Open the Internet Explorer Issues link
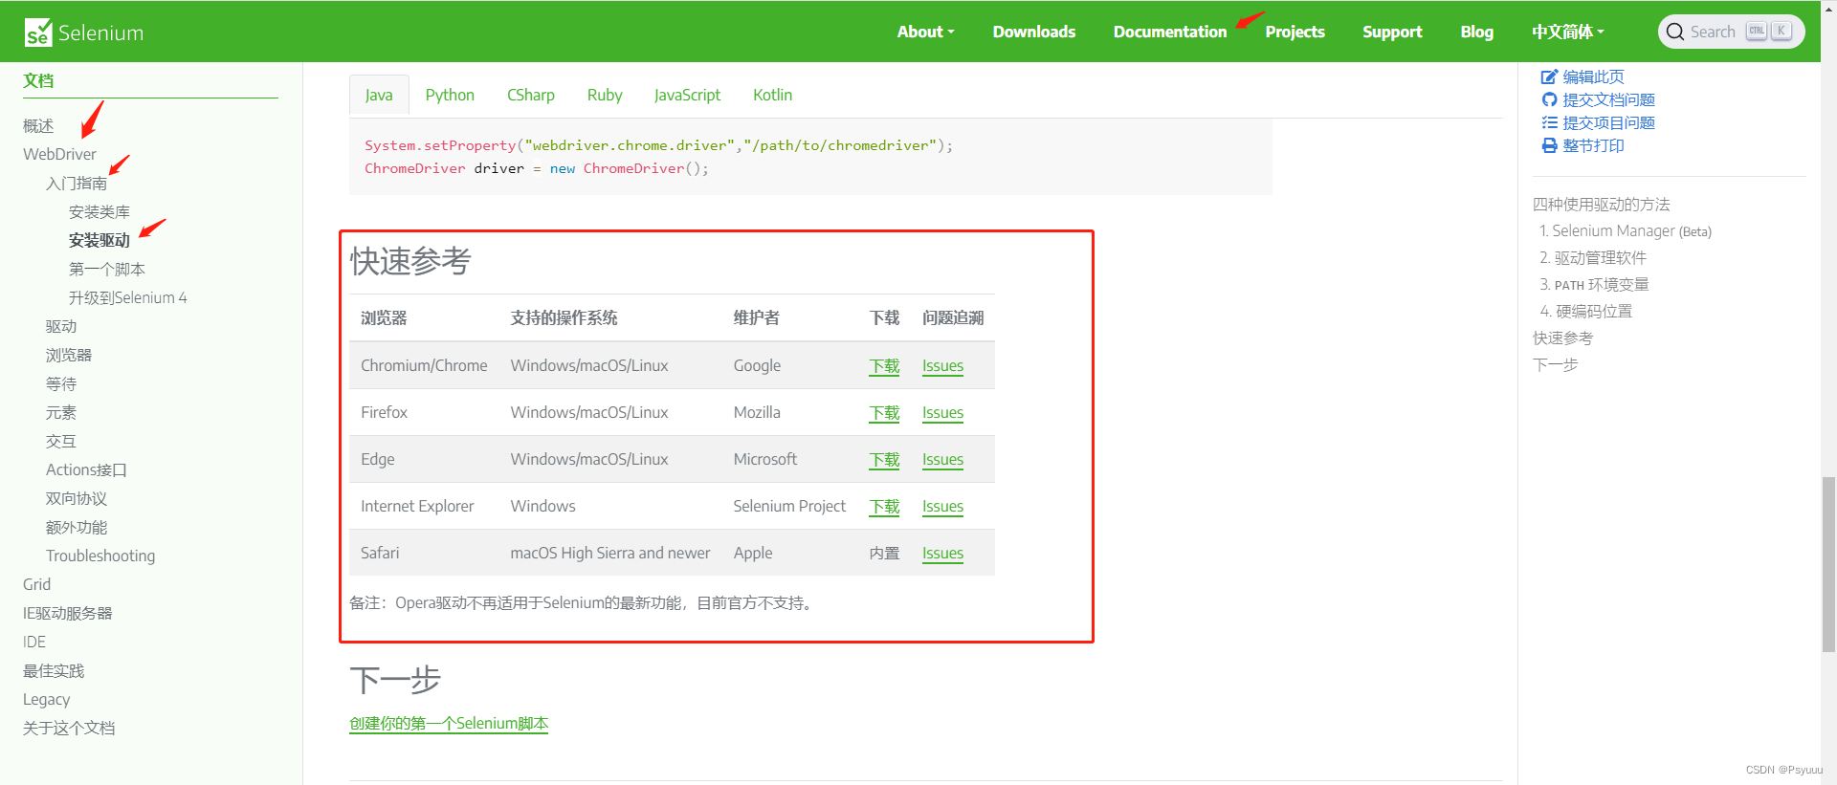Screen dimensions: 1837x785 pos(942,506)
